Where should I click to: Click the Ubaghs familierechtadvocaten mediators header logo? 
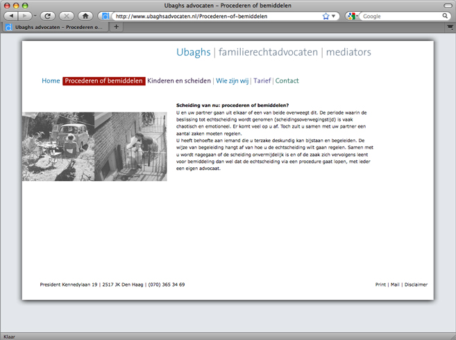coord(273,52)
